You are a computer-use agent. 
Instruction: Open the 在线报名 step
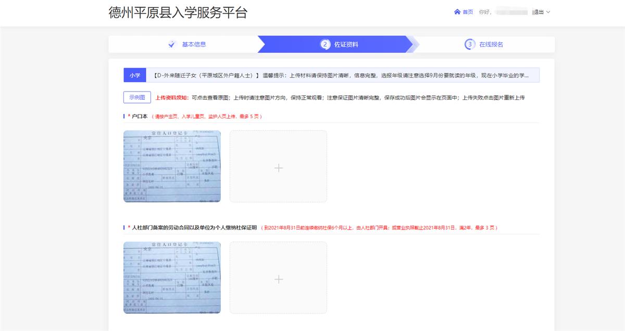(491, 45)
